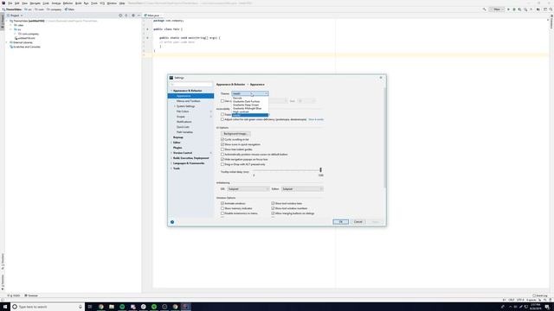Hide the Project panel with the minus icon
Viewport: 554px width, 311px height.
click(138, 16)
